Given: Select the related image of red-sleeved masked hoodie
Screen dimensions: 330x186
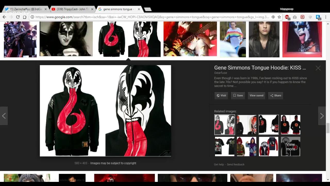Looking at the screenshot, I should coord(269,146).
